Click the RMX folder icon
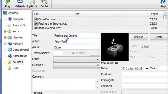 tap(9, 68)
